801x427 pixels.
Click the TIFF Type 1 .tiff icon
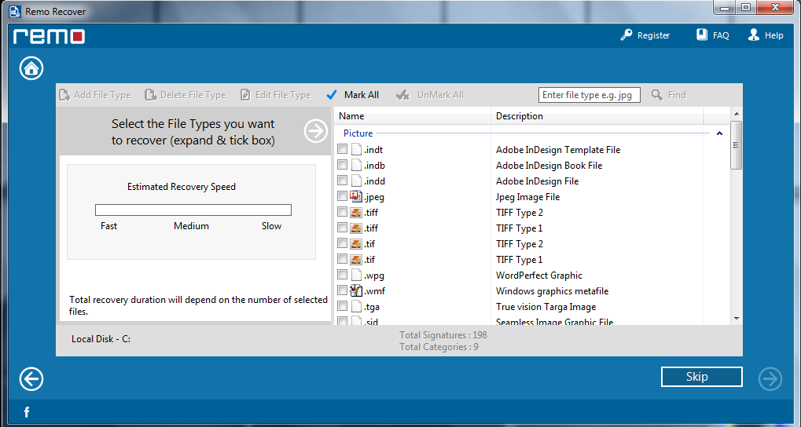[356, 228]
